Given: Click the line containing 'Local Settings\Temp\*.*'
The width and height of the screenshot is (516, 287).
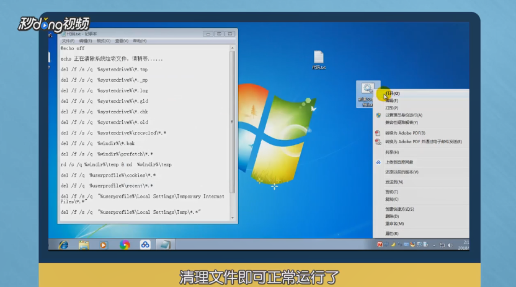Looking at the screenshot, I should 130,213.
